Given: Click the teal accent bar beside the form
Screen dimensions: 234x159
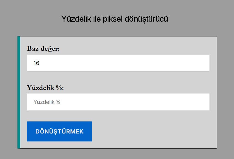Looking at the screenshot, I should [x=19, y=92].
